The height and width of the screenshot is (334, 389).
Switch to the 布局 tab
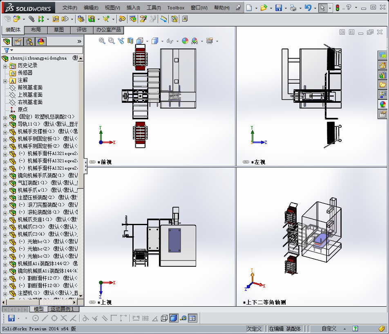pyautogui.click(x=36, y=30)
